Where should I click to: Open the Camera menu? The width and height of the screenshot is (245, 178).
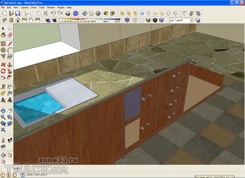[x=24, y=7]
